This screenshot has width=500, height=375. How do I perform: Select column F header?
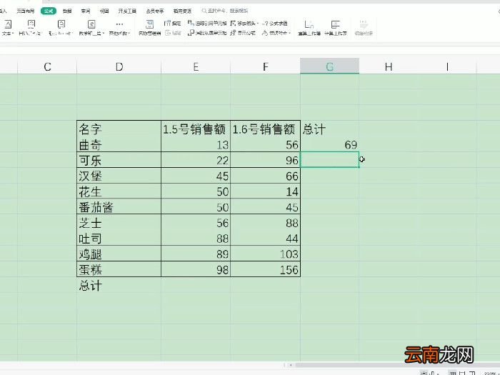pyautogui.click(x=265, y=66)
